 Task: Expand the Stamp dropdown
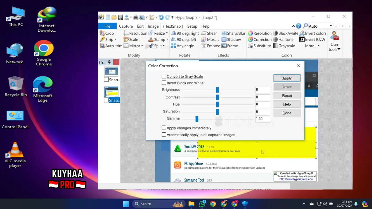pos(167,39)
